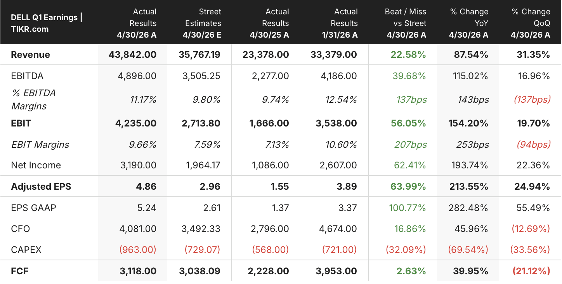Select EBIT margin prior quarter 10.60%
Screen dimensions: 562x284
pos(342,145)
